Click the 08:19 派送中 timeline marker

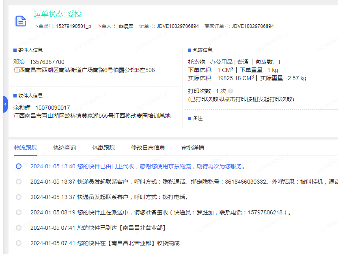19,212
